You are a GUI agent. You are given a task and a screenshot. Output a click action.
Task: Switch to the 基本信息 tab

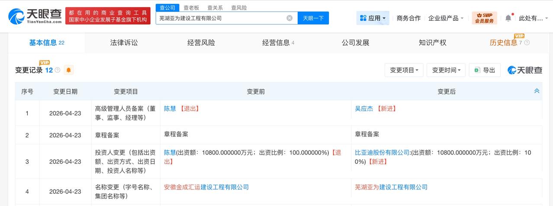(47, 42)
